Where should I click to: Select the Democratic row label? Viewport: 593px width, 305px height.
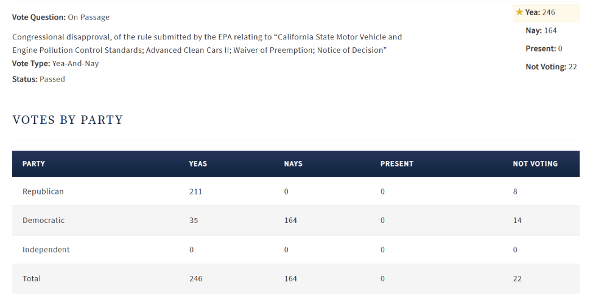[x=43, y=221]
